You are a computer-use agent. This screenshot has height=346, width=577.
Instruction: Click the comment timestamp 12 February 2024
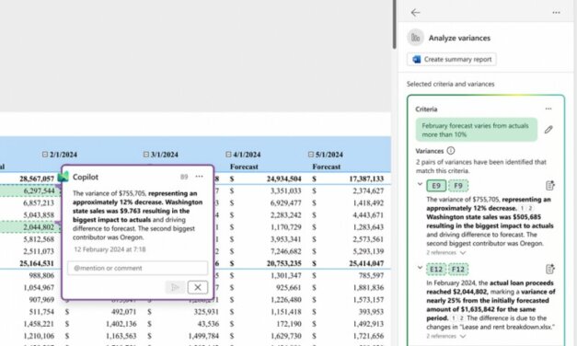tap(110, 249)
